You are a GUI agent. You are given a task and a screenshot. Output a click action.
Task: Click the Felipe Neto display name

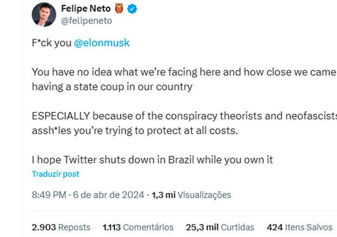[x=86, y=9]
